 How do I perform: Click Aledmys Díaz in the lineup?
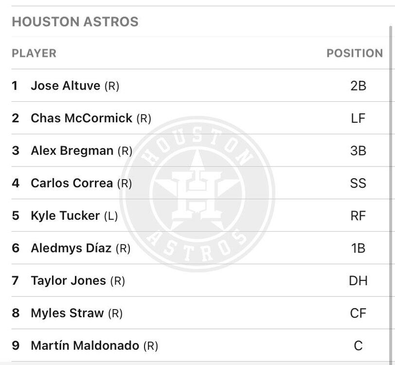click(71, 248)
